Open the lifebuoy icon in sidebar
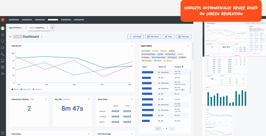The image size is (266, 136). tap(3, 67)
